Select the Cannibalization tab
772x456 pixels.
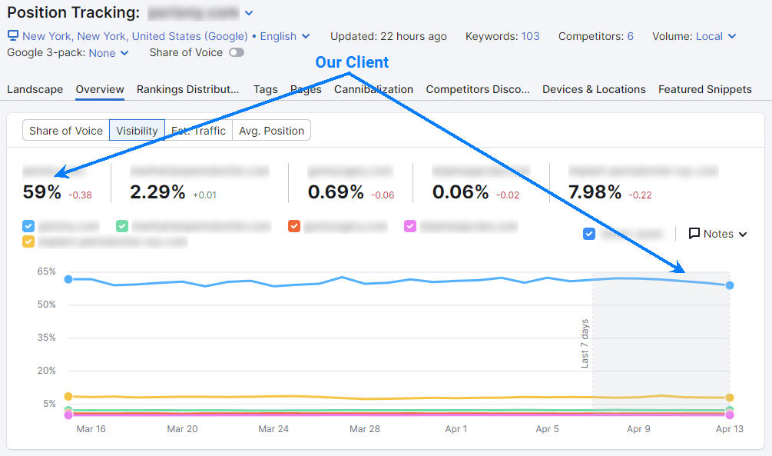[x=373, y=89]
